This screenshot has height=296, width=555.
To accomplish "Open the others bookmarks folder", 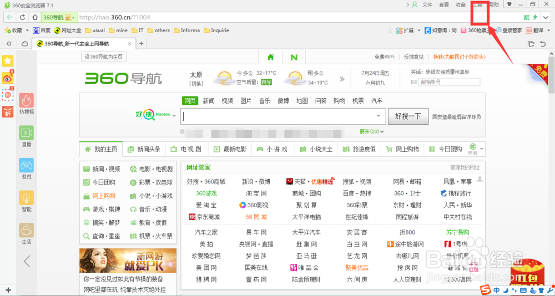I will pos(159,30).
